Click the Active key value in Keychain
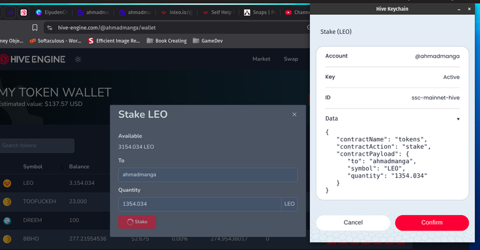The image size is (480, 250). 451,77
